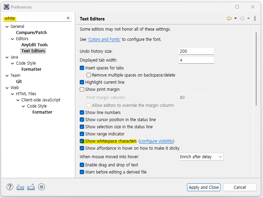Click the 'Text Editors' page heading

92,19
